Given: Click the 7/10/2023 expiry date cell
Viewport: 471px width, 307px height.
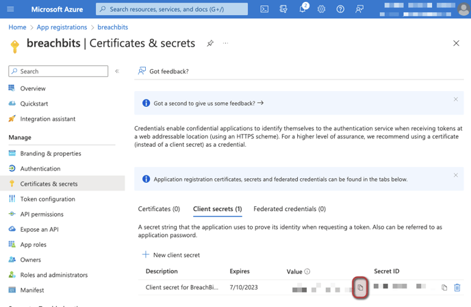Looking at the screenshot, I should click(244, 287).
